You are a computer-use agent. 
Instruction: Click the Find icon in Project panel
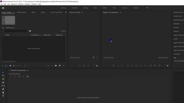52,66
